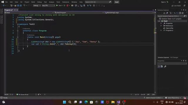Select App.config in Solution Explorer

(169, 28)
